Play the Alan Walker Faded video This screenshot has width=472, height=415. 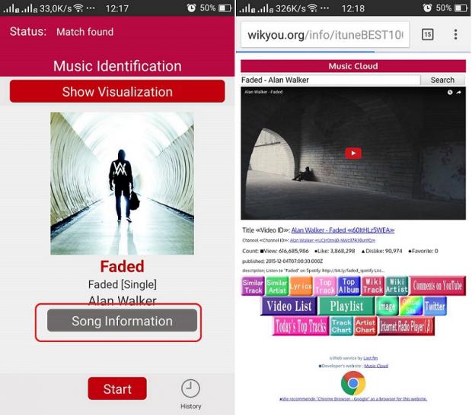click(353, 154)
